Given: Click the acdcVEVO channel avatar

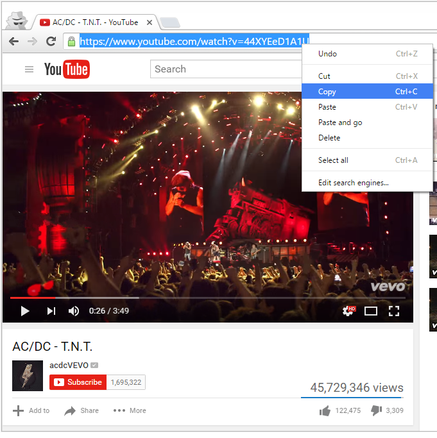Looking at the screenshot, I should click(28, 376).
